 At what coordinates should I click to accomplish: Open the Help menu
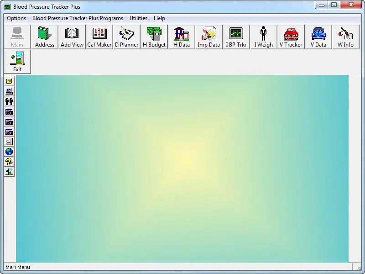(x=159, y=18)
